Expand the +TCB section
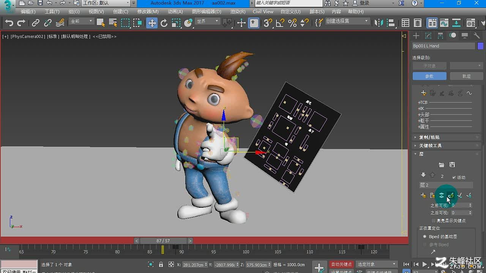 [x=423, y=102]
